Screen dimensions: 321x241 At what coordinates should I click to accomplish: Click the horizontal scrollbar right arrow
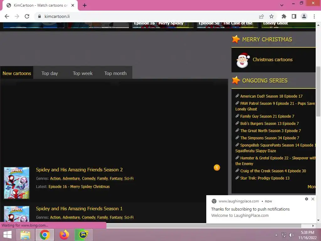[313, 226]
